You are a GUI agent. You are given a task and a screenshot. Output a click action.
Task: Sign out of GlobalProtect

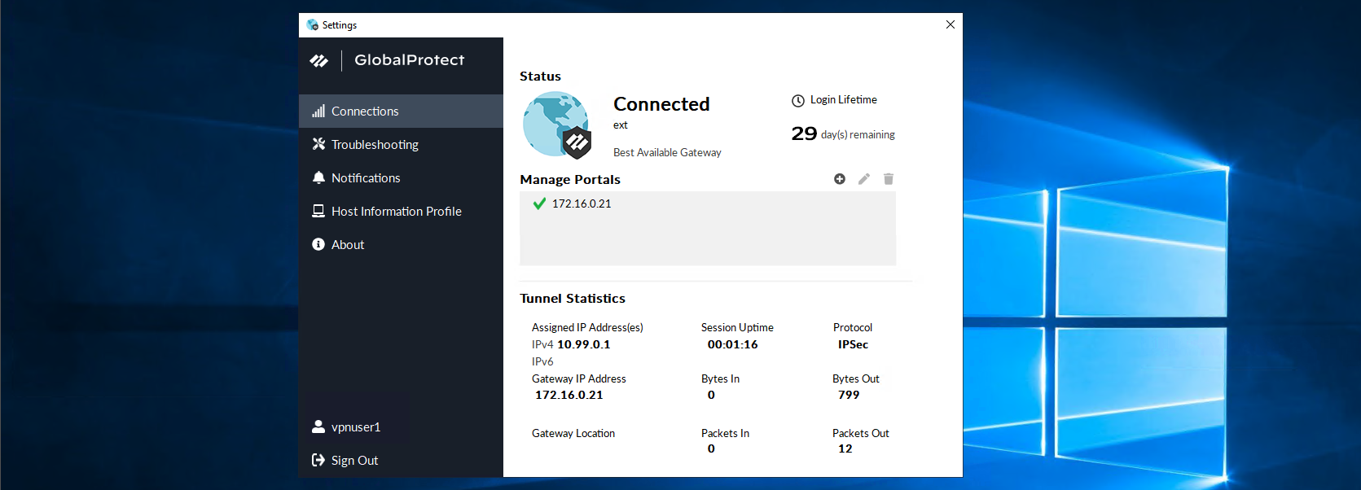point(354,461)
